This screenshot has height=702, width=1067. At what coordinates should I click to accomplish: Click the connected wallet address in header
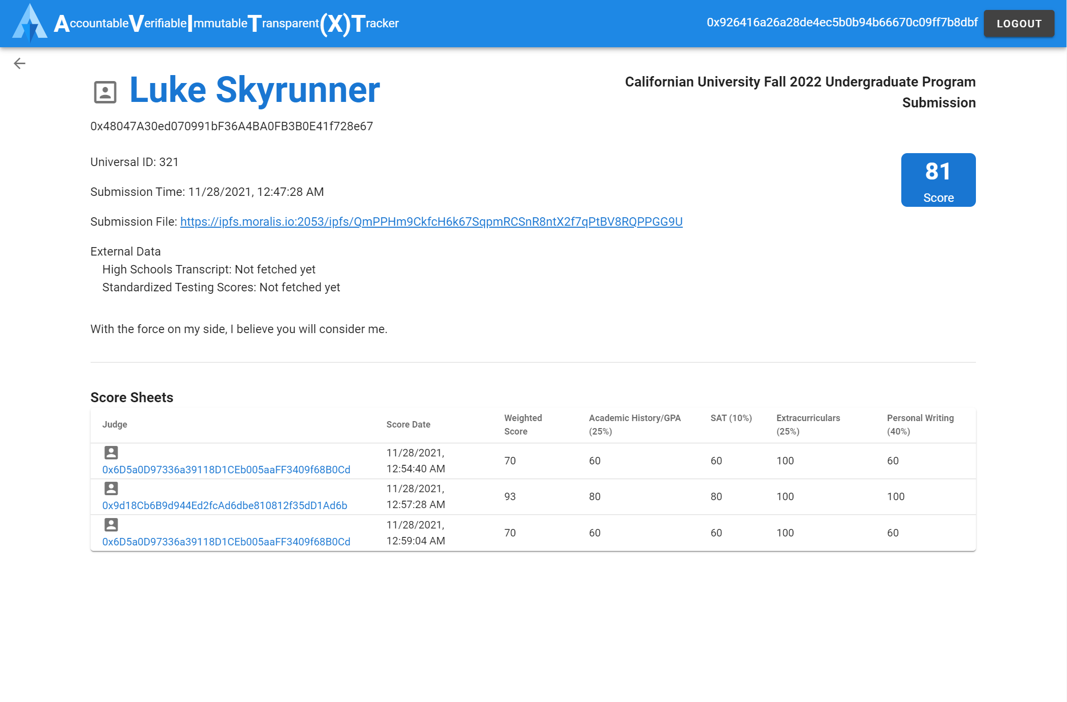tap(842, 23)
